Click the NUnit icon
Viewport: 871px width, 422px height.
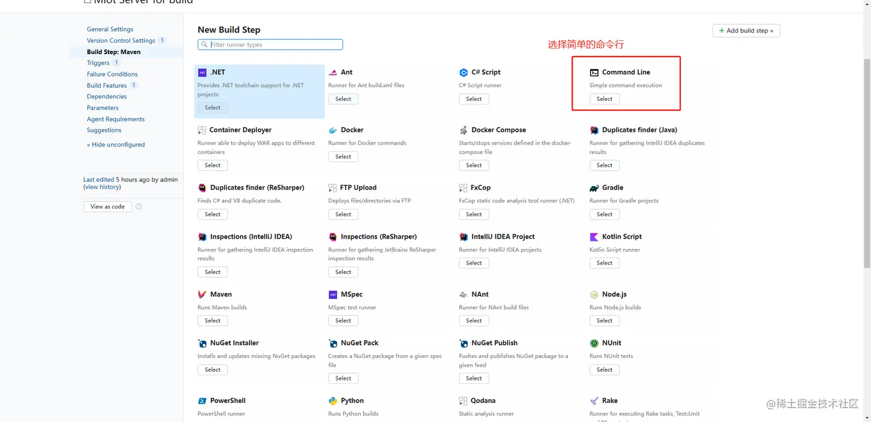[x=594, y=343]
